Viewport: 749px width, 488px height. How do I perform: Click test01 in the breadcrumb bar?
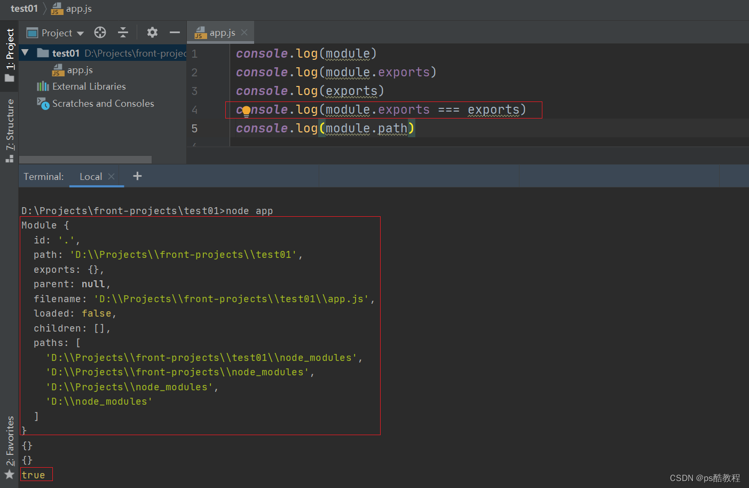point(24,9)
